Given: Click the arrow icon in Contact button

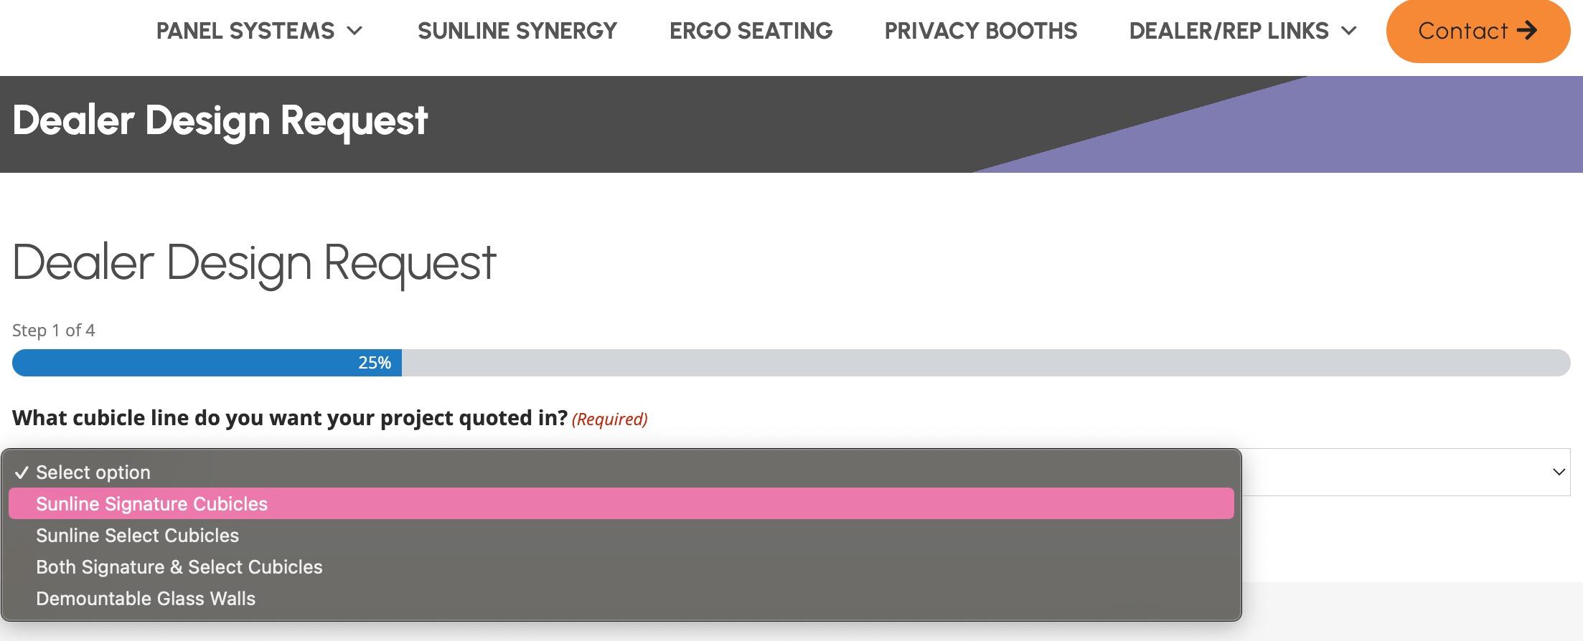Looking at the screenshot, I should (x=1527, y=30).
